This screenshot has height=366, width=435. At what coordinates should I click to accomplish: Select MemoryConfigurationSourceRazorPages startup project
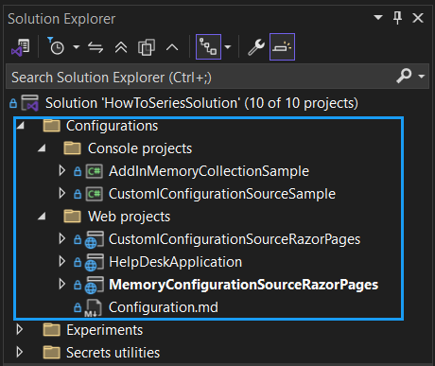click(x=244, y=285)
